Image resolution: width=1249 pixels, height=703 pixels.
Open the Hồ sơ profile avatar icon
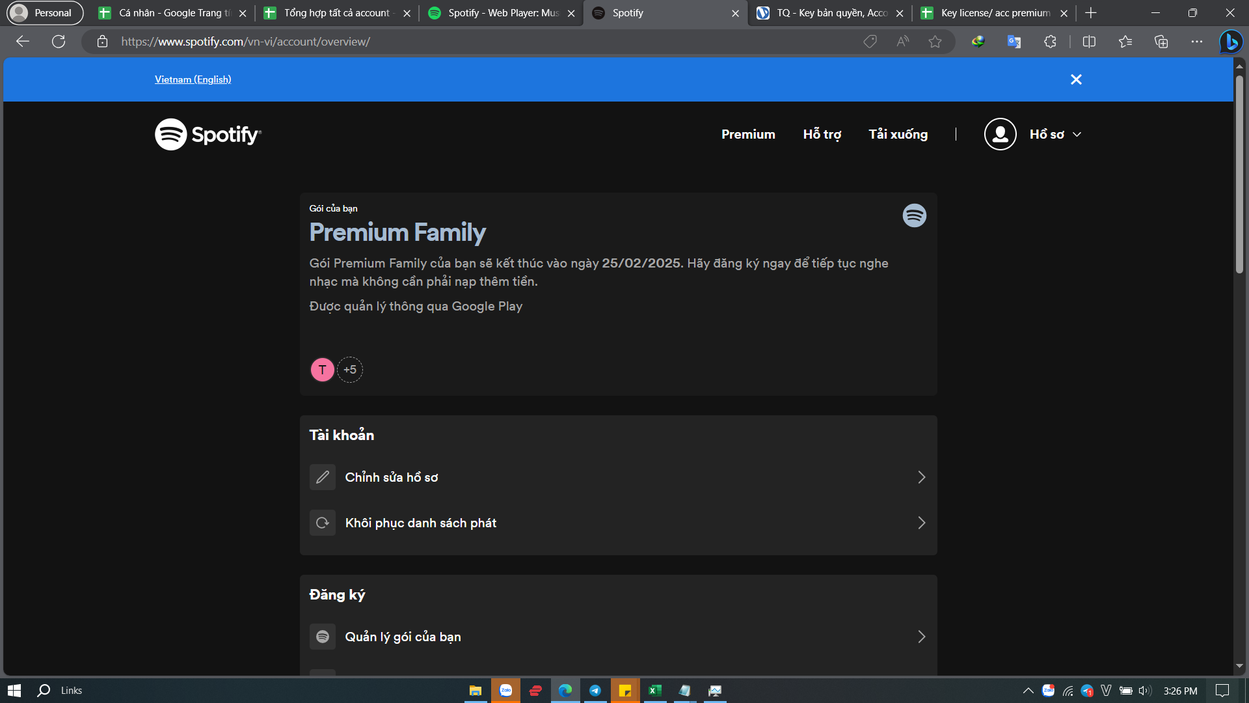1000,134
